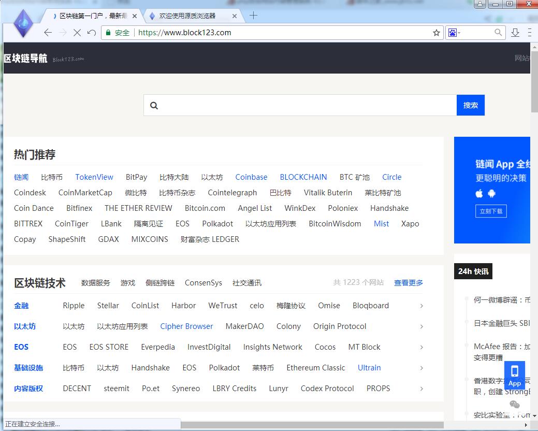Click the 金融 category link
This screenshot has height=431, width=538.
21,306
